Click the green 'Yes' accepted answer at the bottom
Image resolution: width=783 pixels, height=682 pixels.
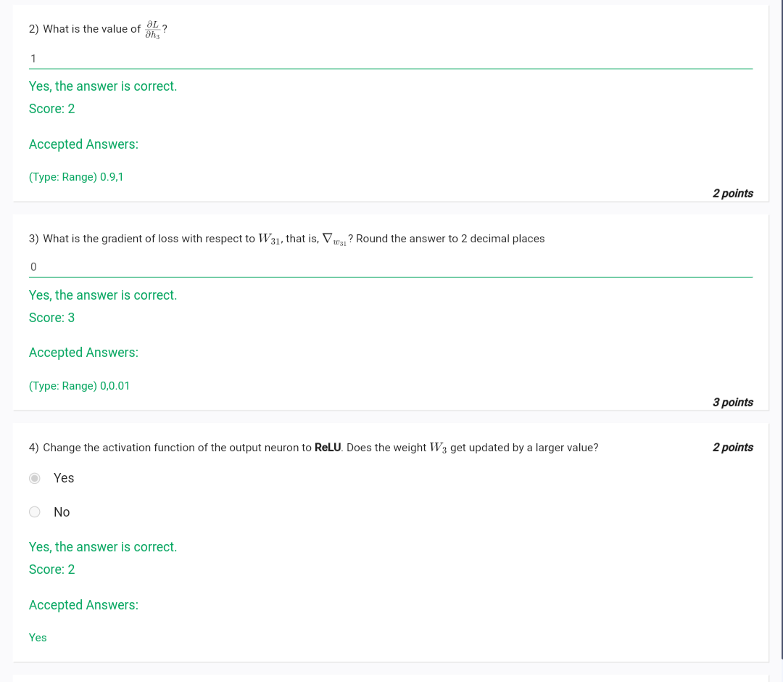point(38,638)
